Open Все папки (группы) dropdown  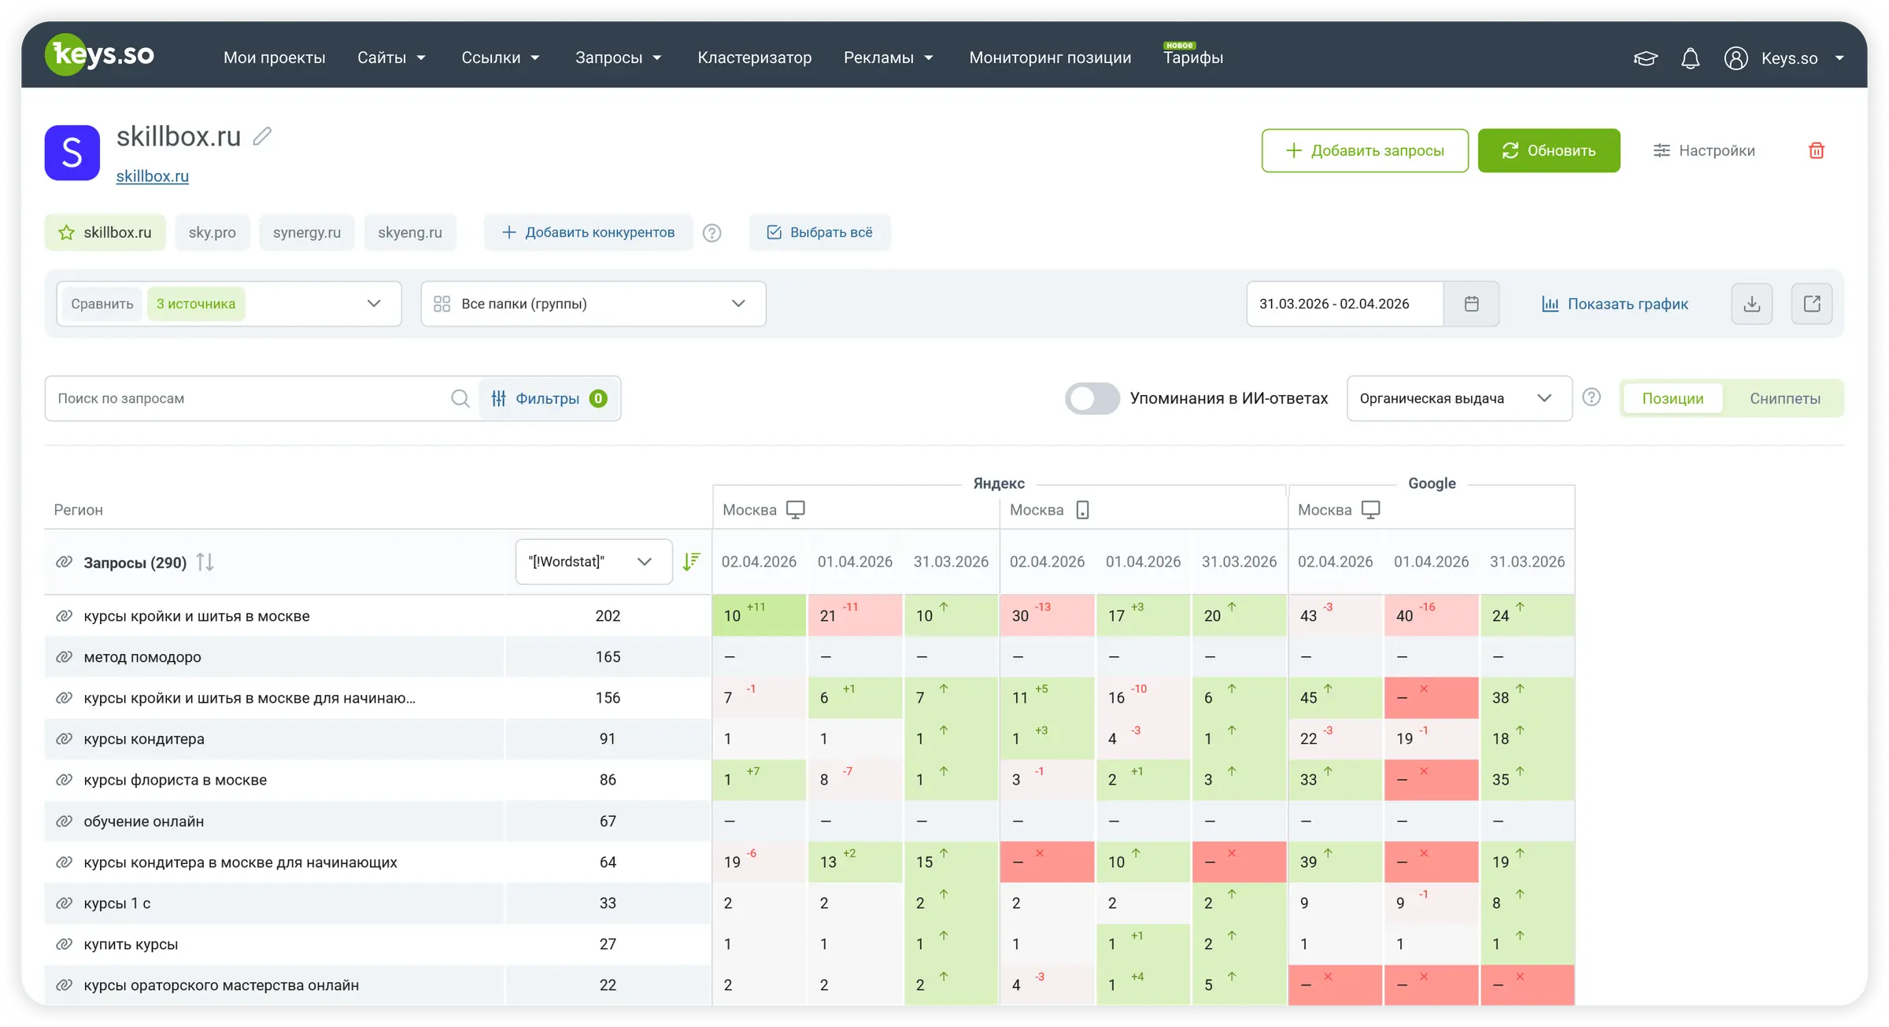click(x=593, y=304)
